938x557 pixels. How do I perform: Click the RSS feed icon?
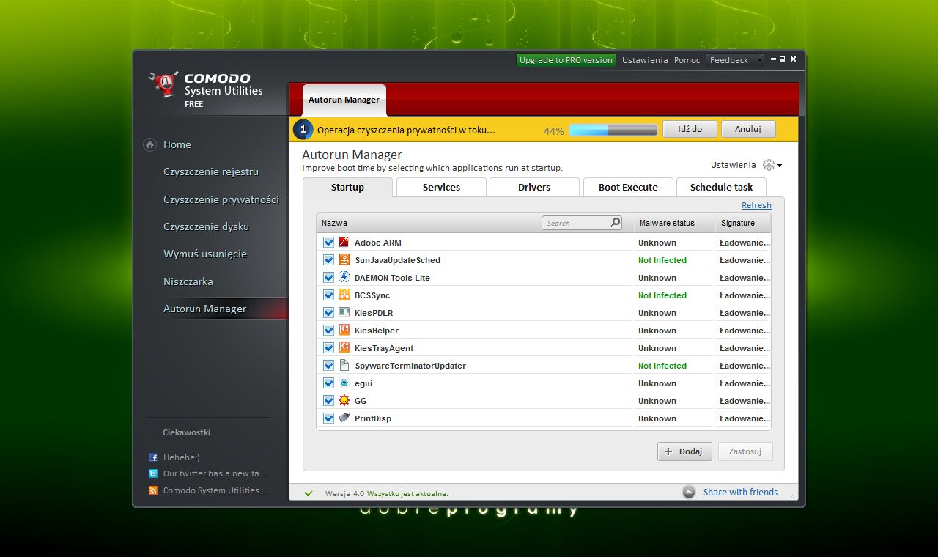(153, 491)
